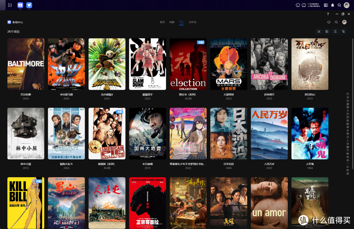Open the task manager bars icon

click(326, 5)
